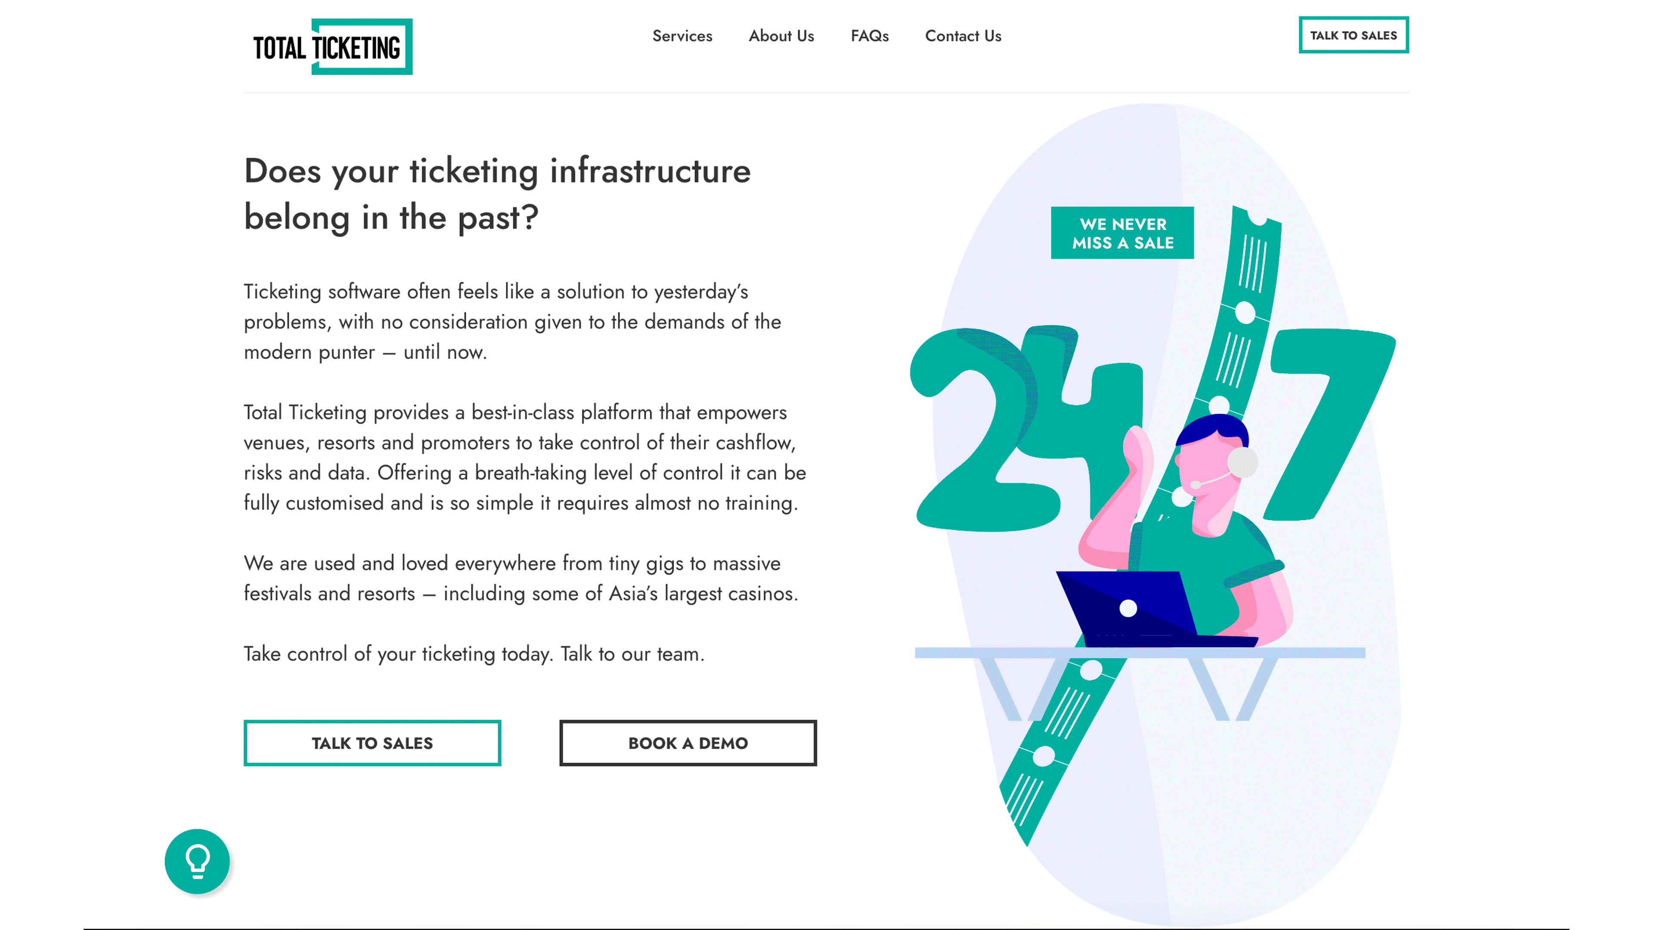Image resolution: width=1653 pixels, height=930 pixels.
Task: Navigate to Contact Us
Action: pos(963,36)
